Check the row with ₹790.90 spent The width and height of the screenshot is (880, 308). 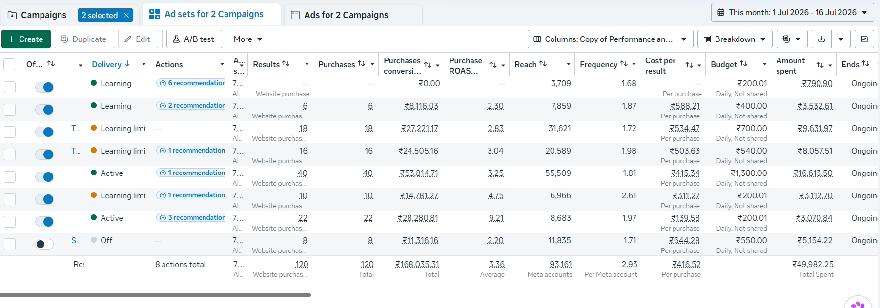coord(10,87)
